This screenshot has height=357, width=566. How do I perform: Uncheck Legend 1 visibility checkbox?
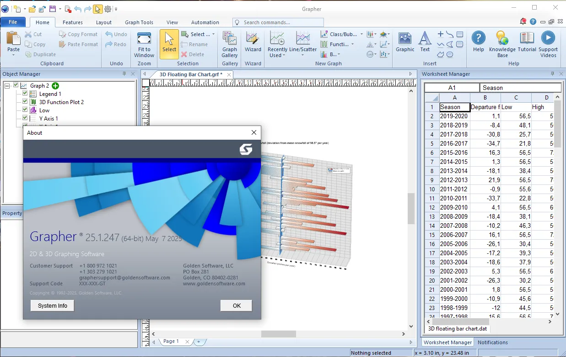tap(25, 94)
